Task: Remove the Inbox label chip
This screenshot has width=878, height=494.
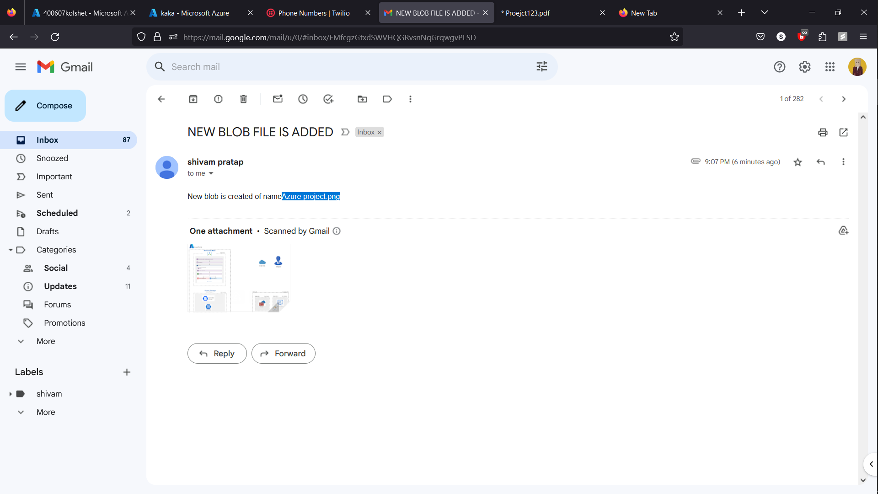Action: (x=380, y=132)
